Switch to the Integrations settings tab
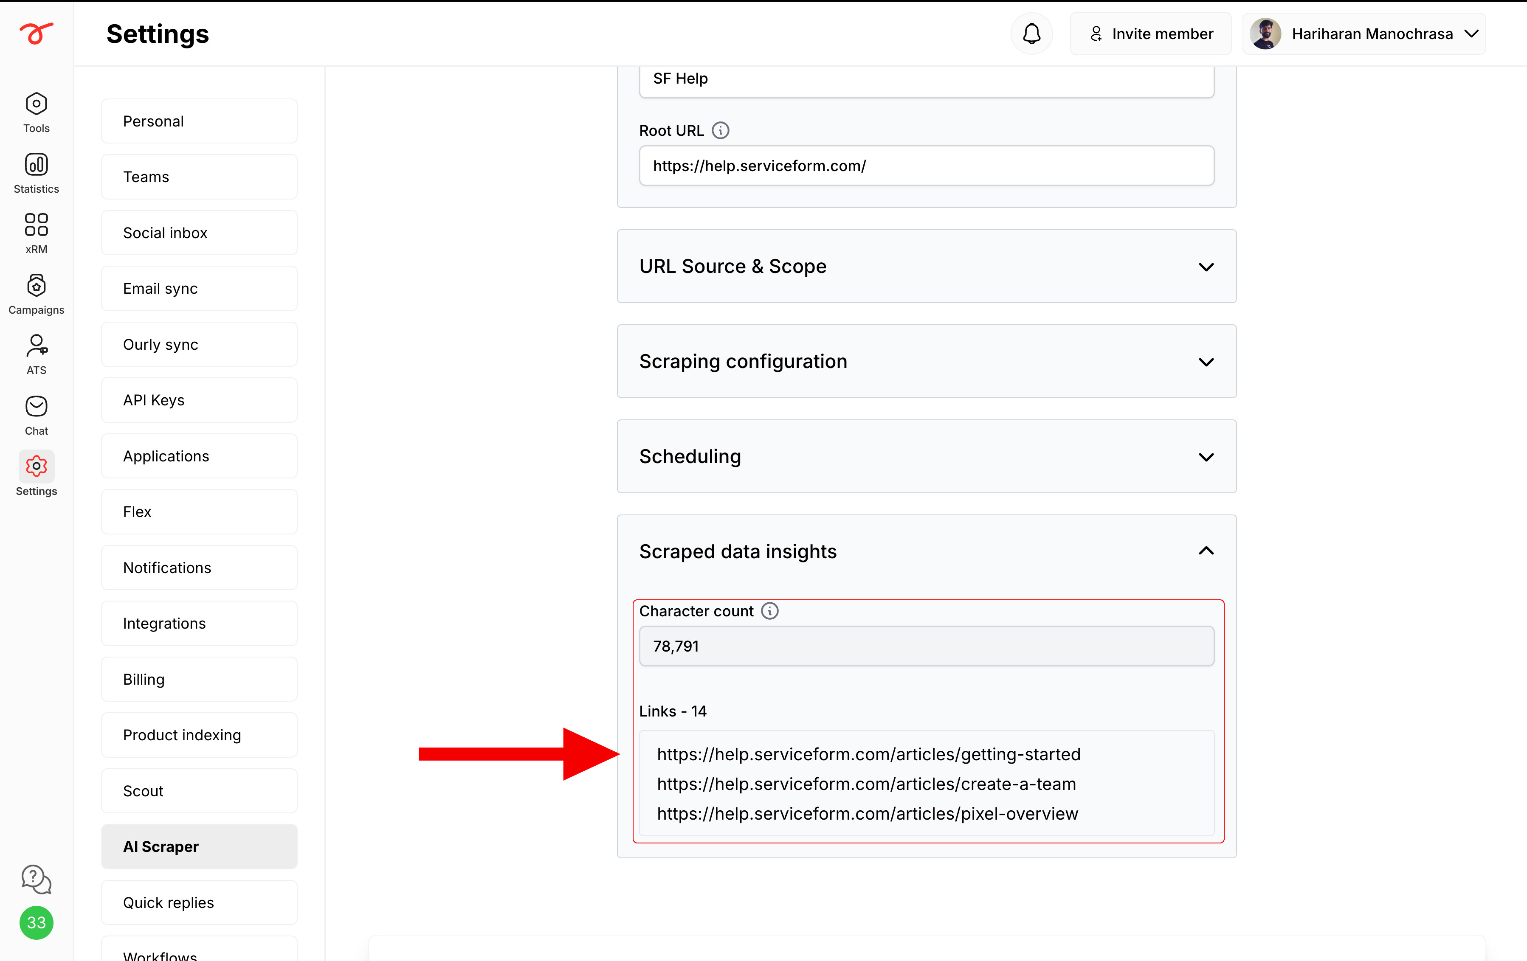Screen dimensions: 1527x961 coord(199,623)
